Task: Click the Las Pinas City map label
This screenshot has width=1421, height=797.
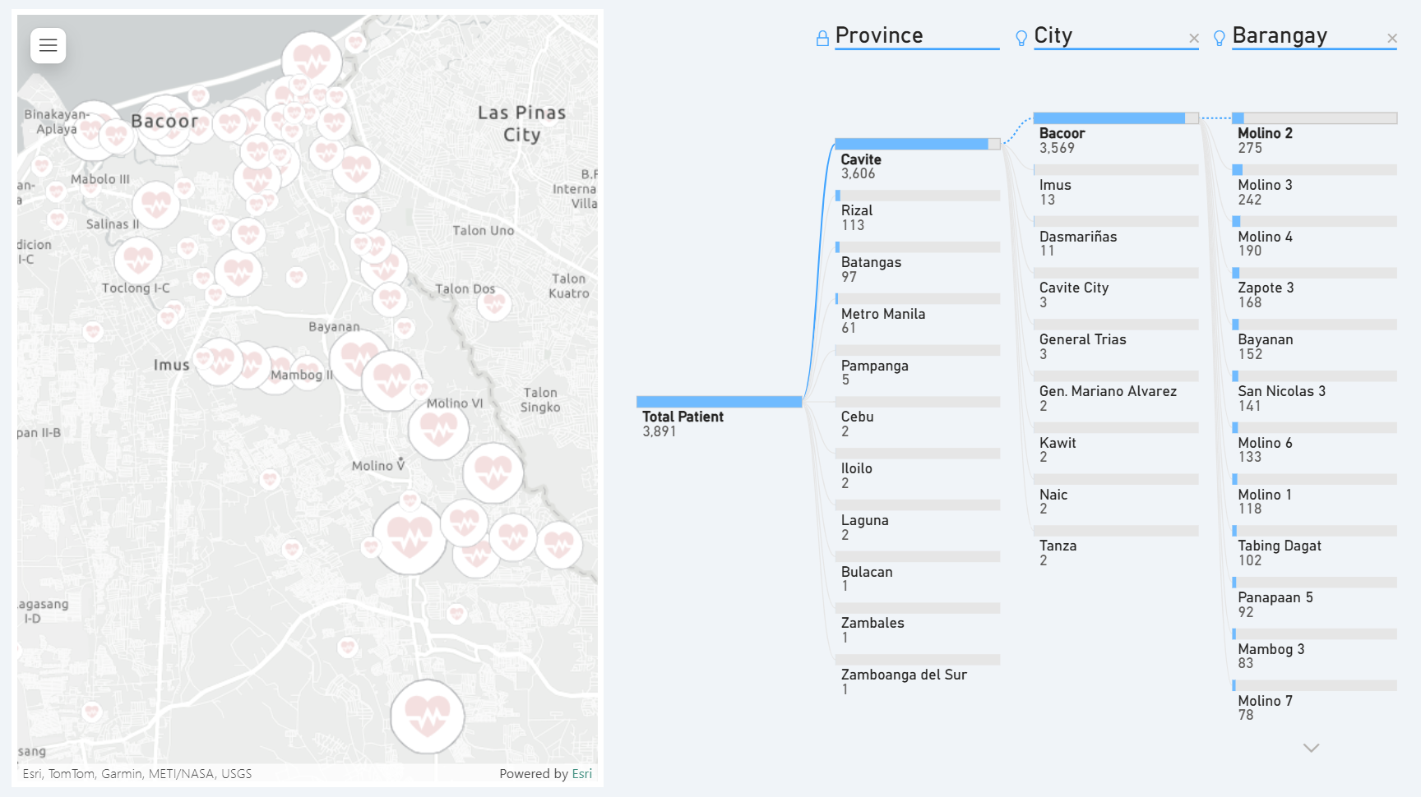Action: coord(521,123)
